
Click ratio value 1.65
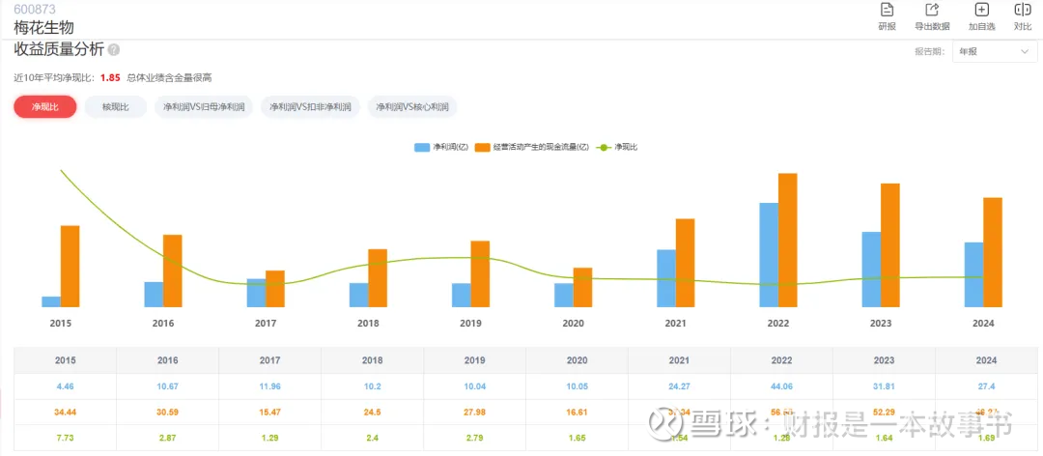tap(578, 439)
